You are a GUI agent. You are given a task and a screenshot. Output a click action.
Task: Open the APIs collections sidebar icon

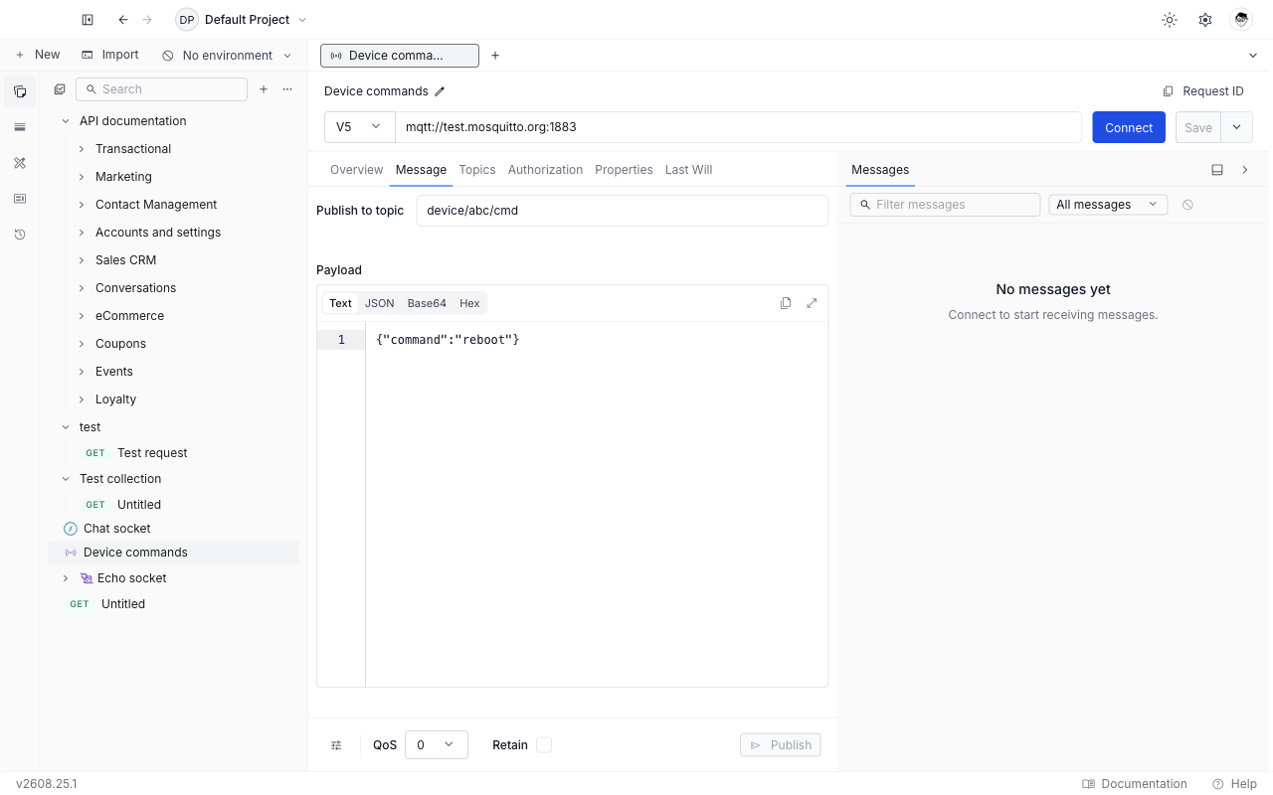20,91
